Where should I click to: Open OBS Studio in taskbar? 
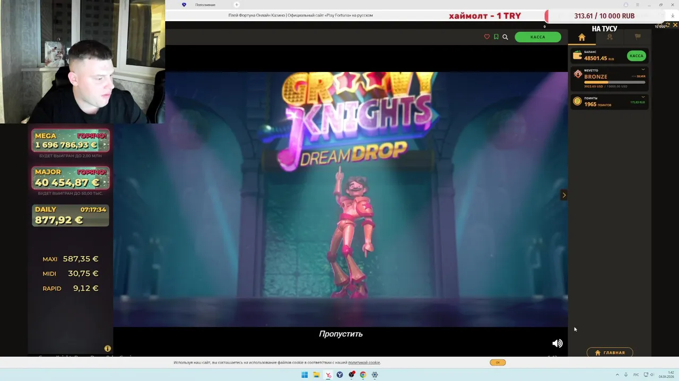(x=351, y=375)
